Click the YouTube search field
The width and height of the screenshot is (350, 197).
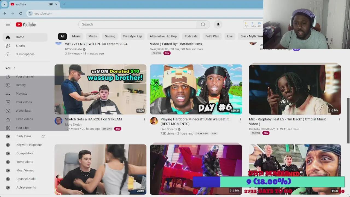(x=137, y=24)
